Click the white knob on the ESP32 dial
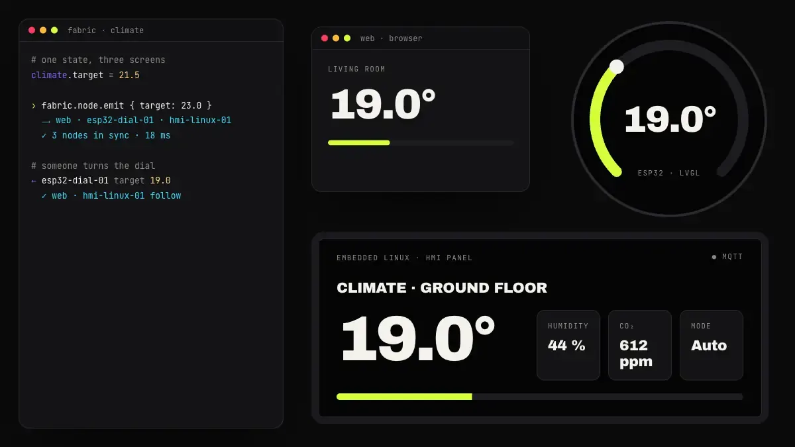Image resolution: width=795 pixels, height=447 pixels. tap(616, 66)
